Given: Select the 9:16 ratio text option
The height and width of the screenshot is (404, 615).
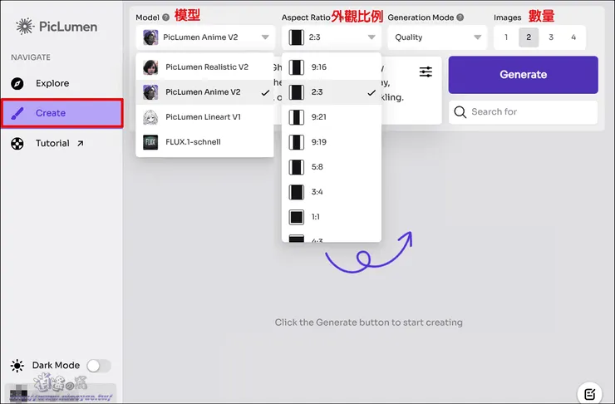Looking at the screenshot, I should point(319,67).
